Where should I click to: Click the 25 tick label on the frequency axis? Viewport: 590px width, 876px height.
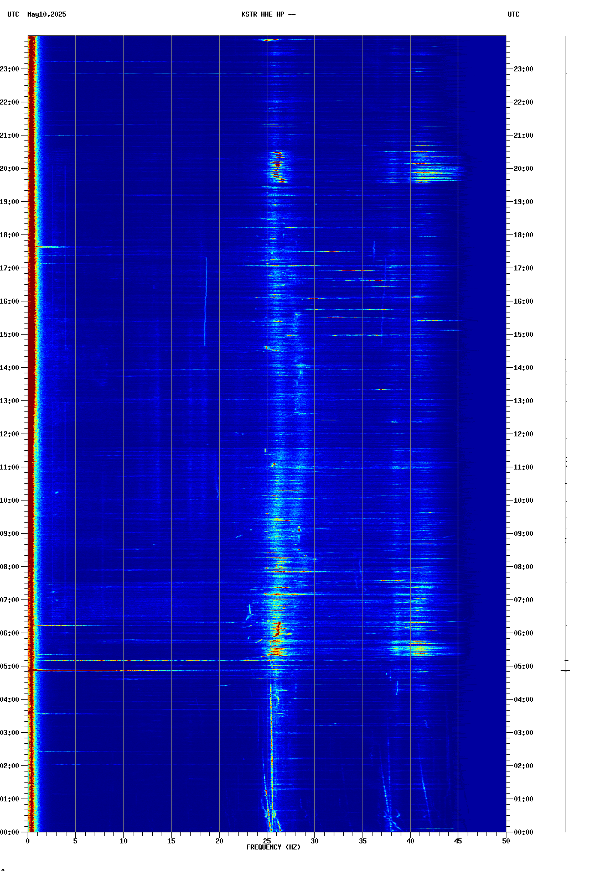[x=267, y=841]
